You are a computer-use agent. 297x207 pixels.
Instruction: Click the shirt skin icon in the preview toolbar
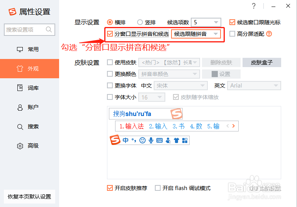177,140
